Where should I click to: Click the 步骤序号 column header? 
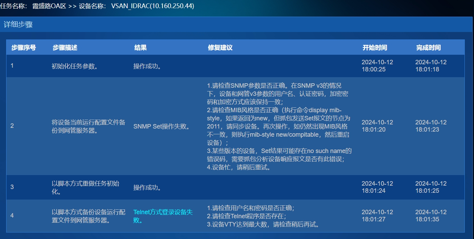[23, 48]
